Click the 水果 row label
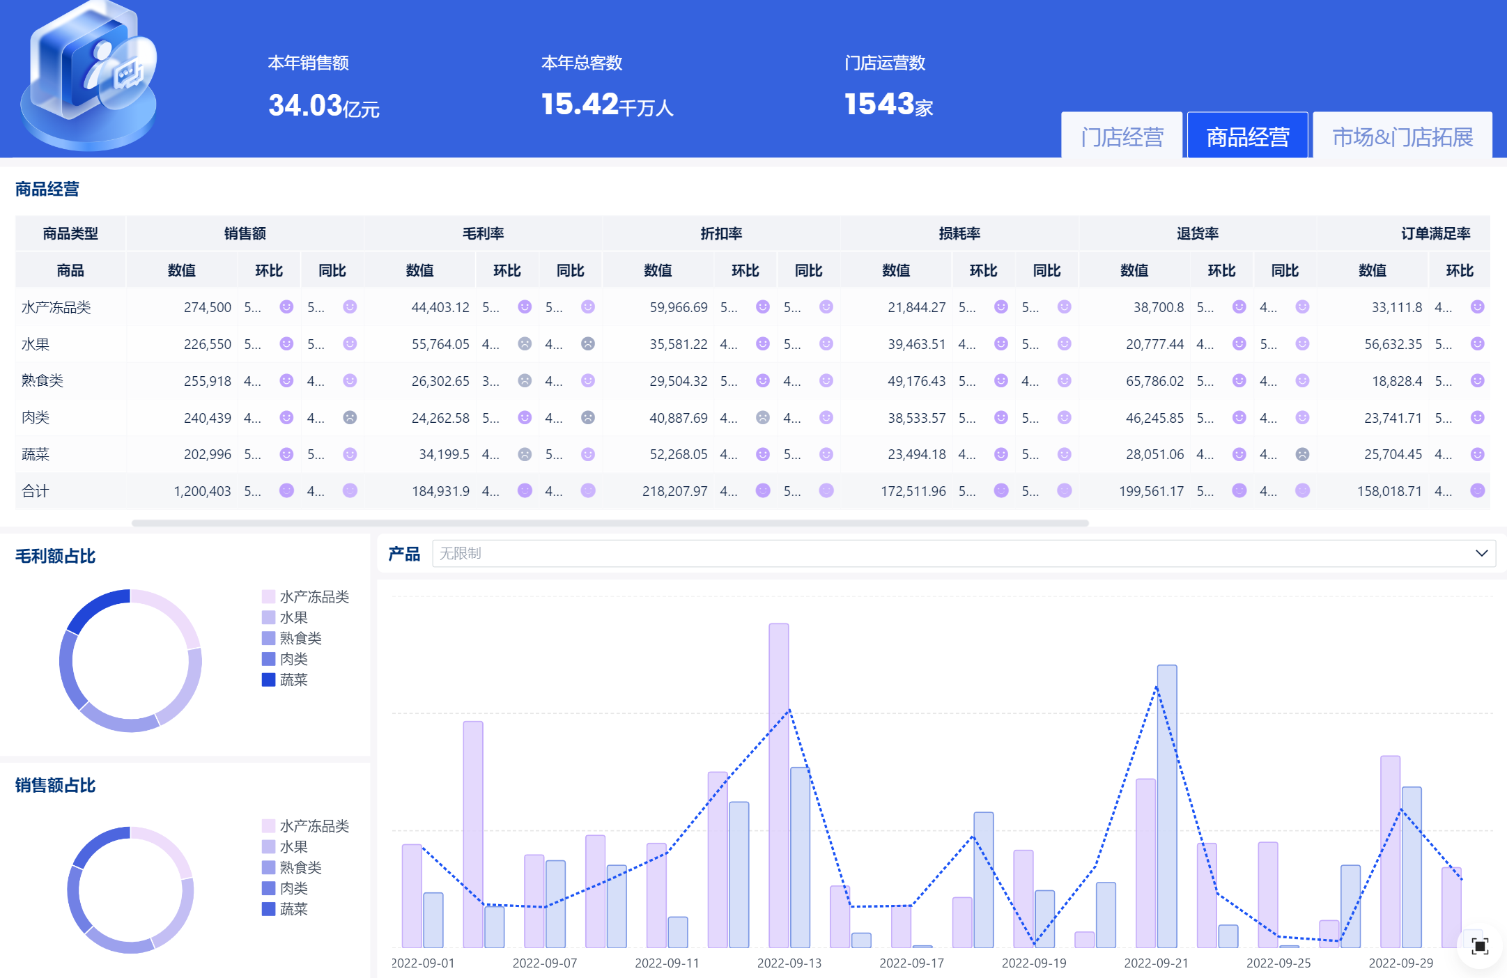The height and width of the screenshot is (978, 1507). click(x=35, y=344)
